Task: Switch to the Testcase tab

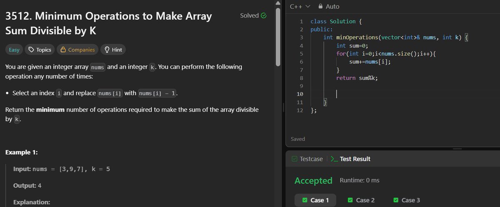Action: point(307,159)
